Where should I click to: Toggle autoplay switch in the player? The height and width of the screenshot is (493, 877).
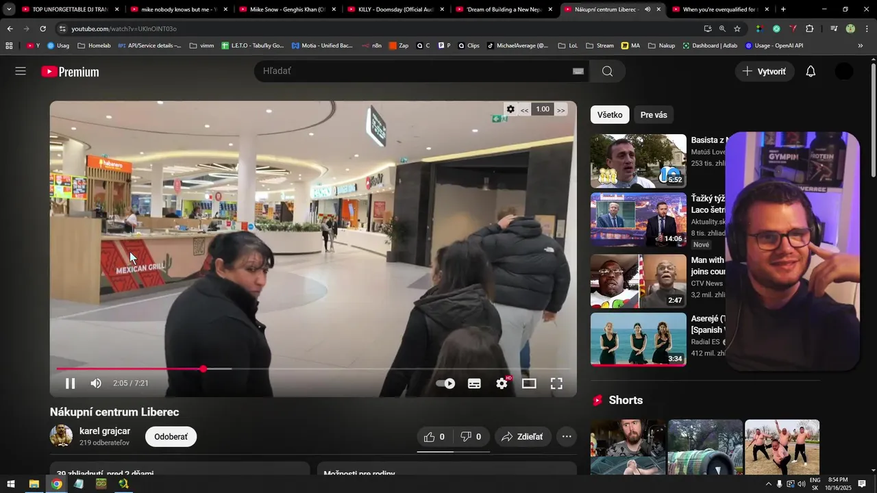(446, 383)
